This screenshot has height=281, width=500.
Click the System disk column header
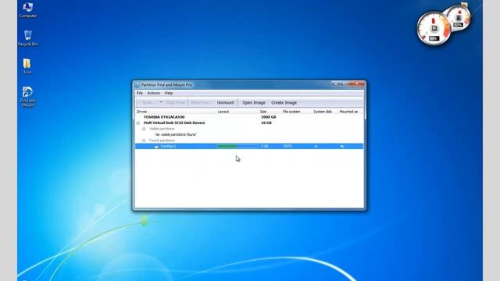click(323, 112)
